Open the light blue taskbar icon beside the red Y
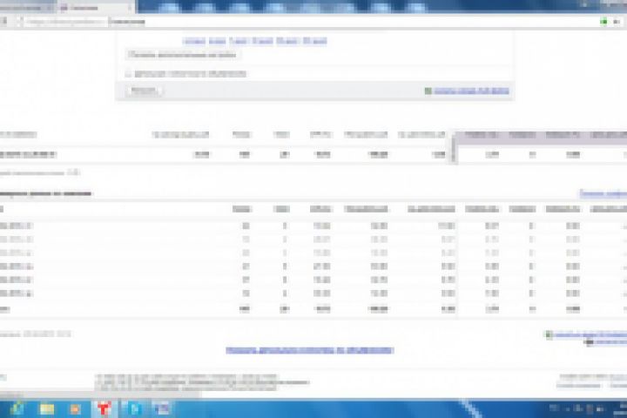The width and height of the screenshot is (627, 418). tap(134, 408)
